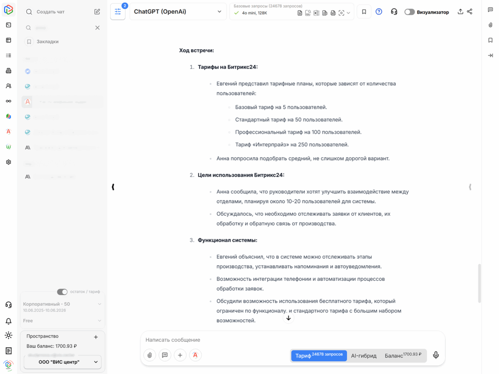Image resolution: width=499 pixels, height=374 pixels.
Task: Collapse the chat list using the left edge handle
Action: point(113,187)
